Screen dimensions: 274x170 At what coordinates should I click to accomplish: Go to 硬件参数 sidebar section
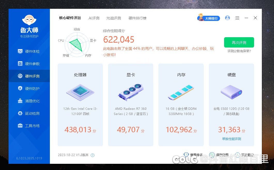tap(29, 64)
